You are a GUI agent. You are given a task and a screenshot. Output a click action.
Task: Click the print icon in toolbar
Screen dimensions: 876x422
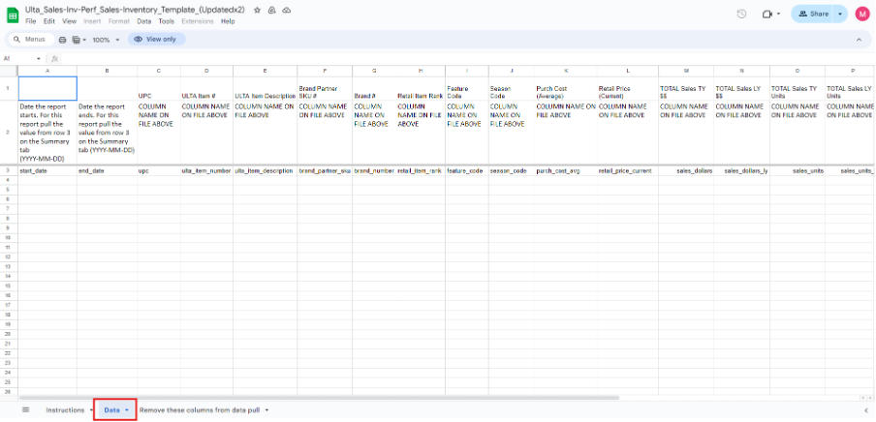click(x=63, y=40)
